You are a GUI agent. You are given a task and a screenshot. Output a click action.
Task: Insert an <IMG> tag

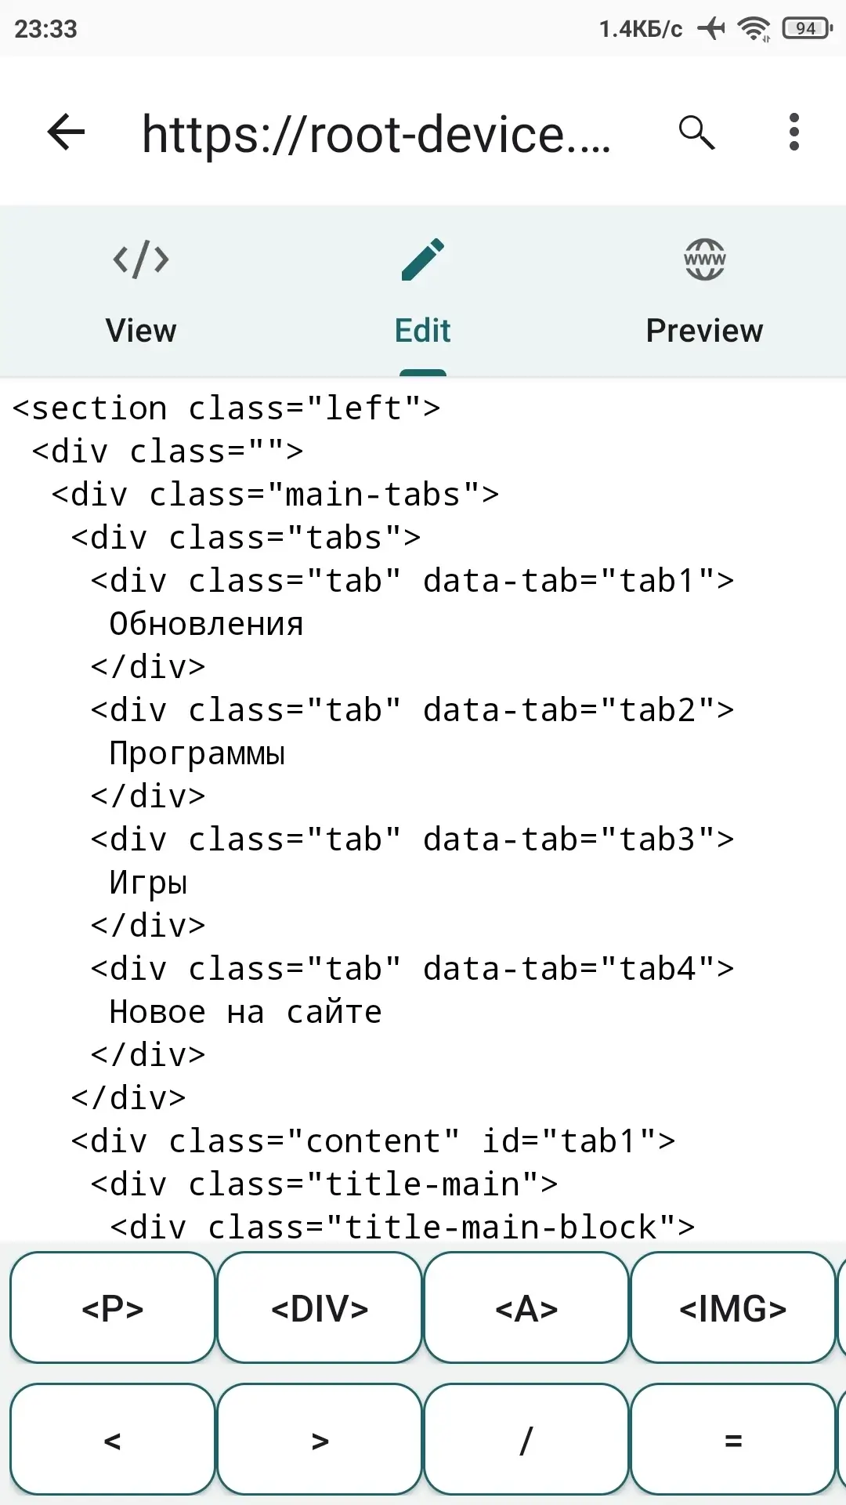[733, 1307]
